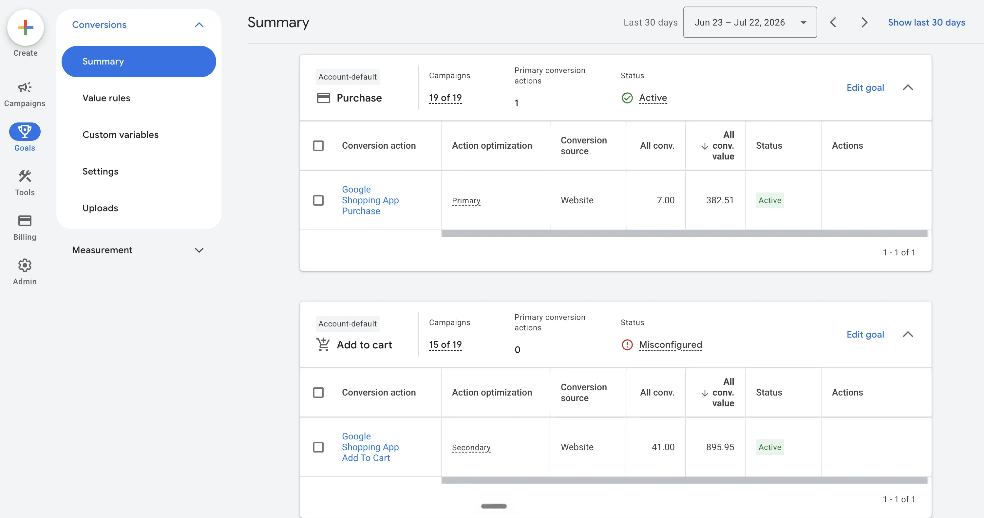Open the Secondary action optimization dropdown
The image size is (984, 518).
coord(471,447)
